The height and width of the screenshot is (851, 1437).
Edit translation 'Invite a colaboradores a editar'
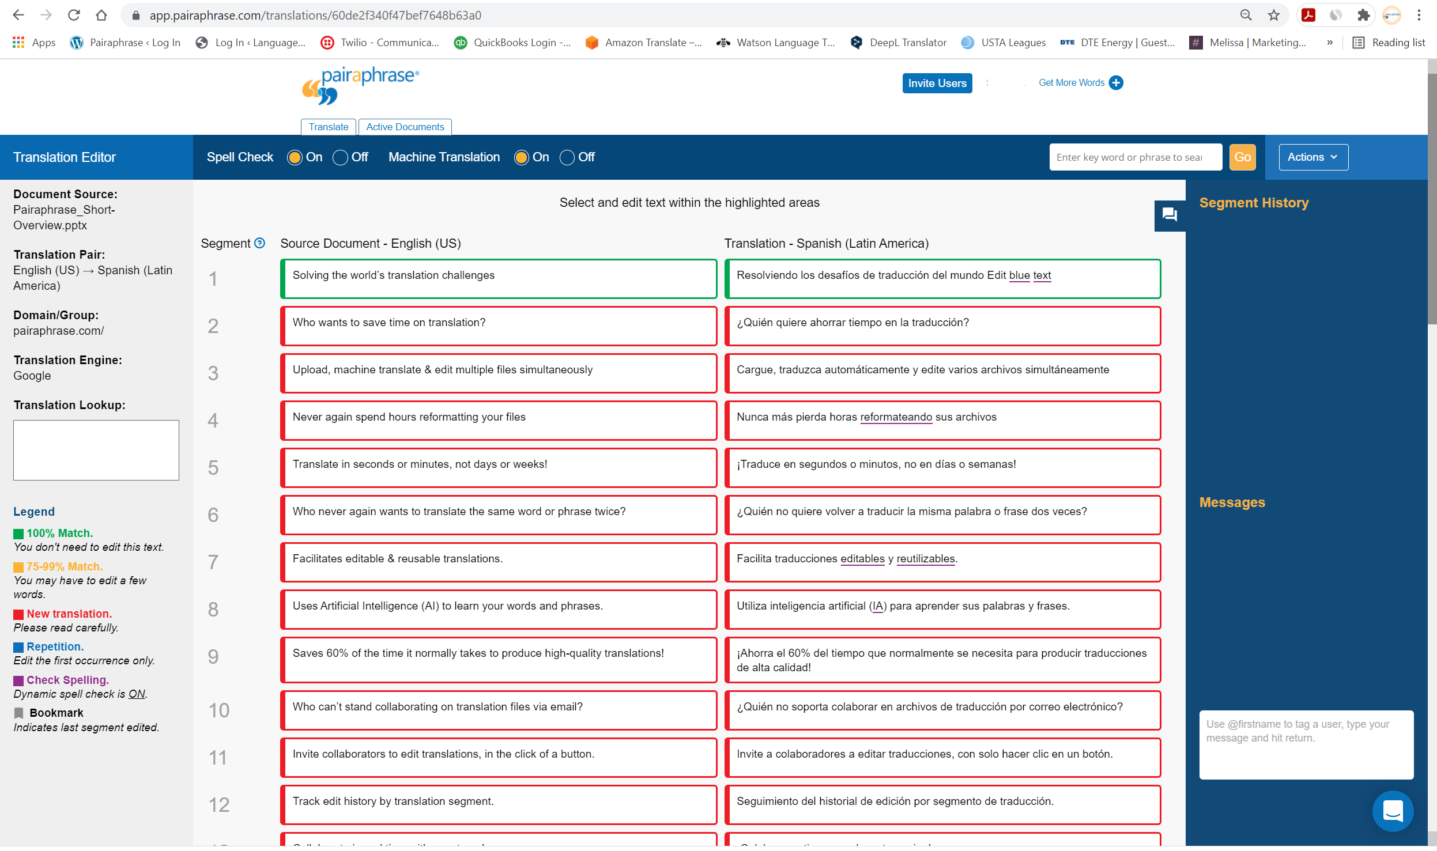(942, 758)
